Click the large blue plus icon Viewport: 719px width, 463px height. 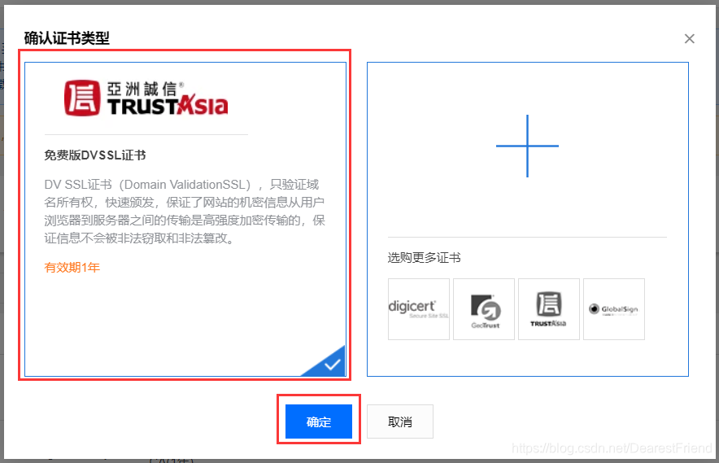pyautogui.click(x=527, y=146)
